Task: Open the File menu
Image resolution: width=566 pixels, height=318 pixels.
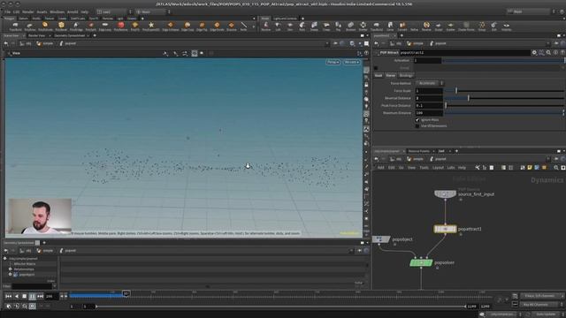Action: tap(7, 11)
